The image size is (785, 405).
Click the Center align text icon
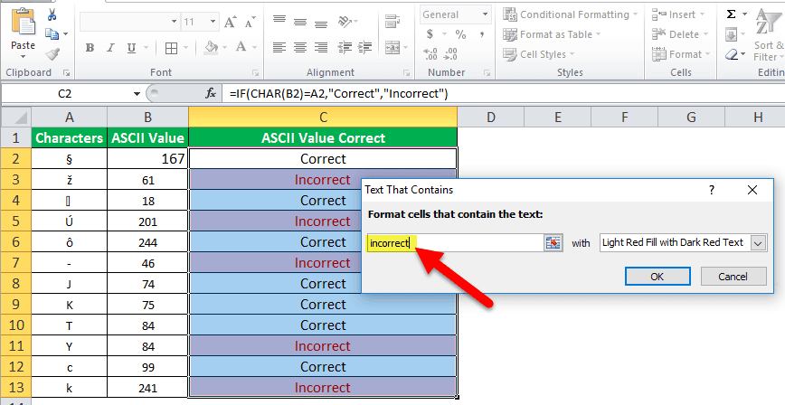[x=299, y=48]
